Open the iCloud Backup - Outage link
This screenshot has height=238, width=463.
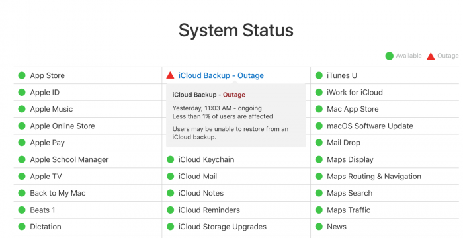click(x=221, y=75)
